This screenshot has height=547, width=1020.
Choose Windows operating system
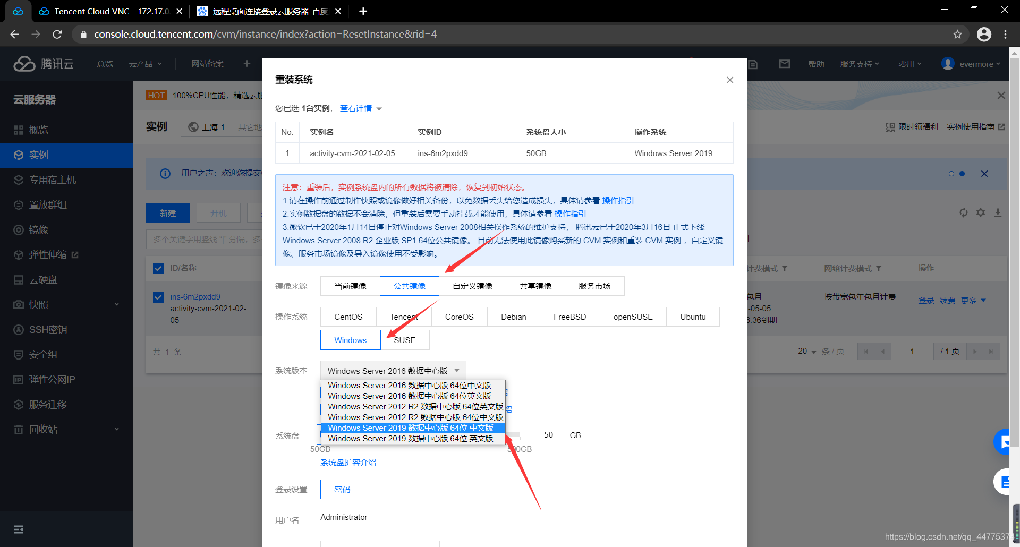[351, 340]
